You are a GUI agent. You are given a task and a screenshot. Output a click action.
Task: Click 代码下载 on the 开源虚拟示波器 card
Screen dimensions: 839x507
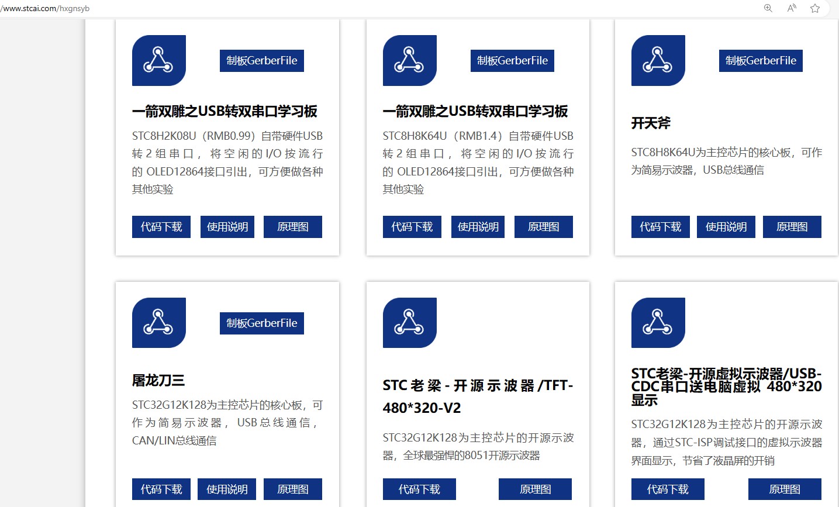pyautogui.click(x=668, y=489)
